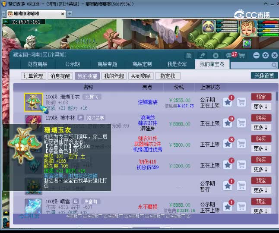Click 购买 for 神木林 character
Image resolution: width=279 pixels, height=233 pixels.
coord(261,118)
